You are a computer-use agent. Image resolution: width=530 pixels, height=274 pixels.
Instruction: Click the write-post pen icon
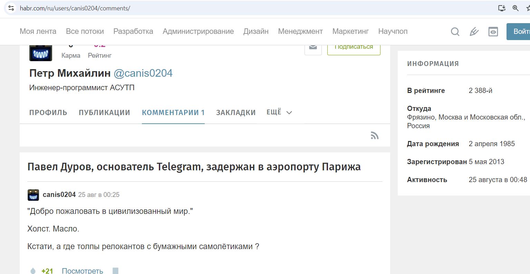(x=474, y=32)
